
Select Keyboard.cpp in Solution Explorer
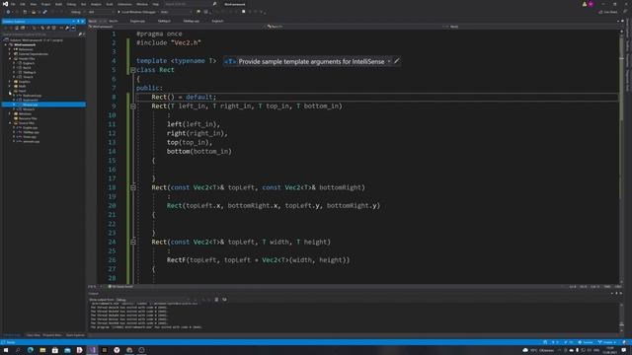pyautogui.click(x=32, y=96)
